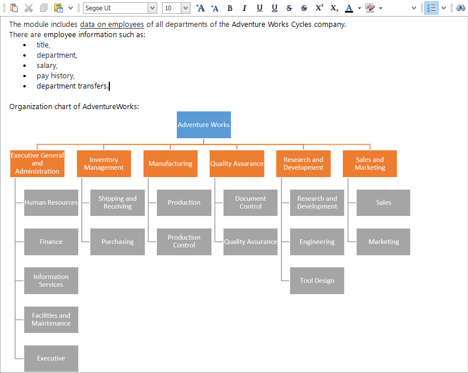
Task: Open the Segoe UI font name dropdown
Action: (152, 8)
